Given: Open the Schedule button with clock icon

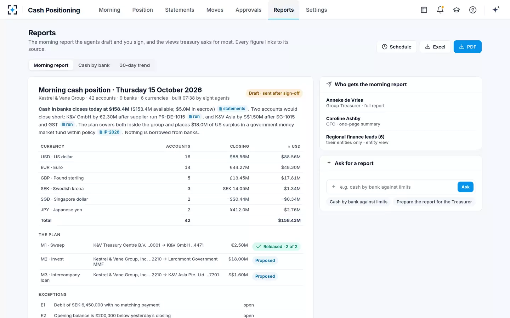Looking at the screenshot, I should pyautogui.click(x=397, y=47).
